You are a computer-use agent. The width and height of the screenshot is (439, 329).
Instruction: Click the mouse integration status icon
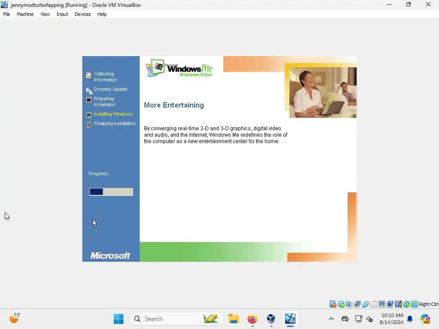406,304
